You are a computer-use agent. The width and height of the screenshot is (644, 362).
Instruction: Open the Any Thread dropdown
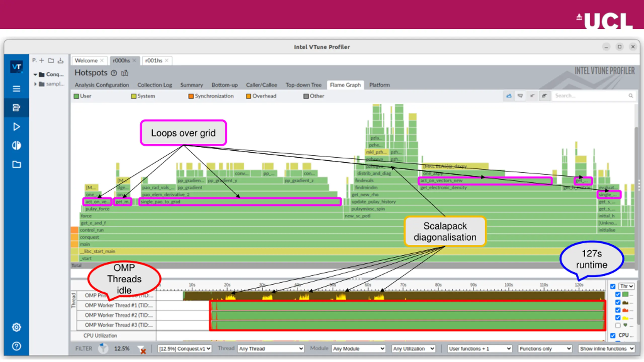[x=271, y=349]
